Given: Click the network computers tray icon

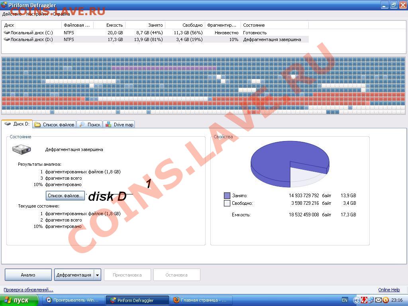Looking at the screenshot, I should [371, 300].
